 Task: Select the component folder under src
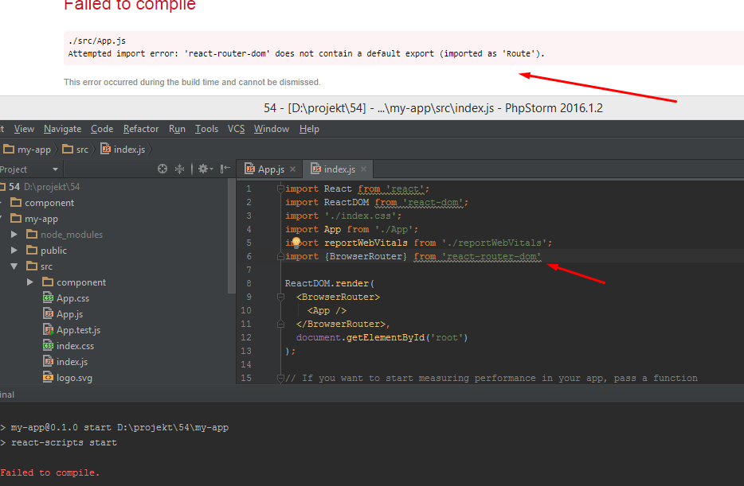(75, 282)
